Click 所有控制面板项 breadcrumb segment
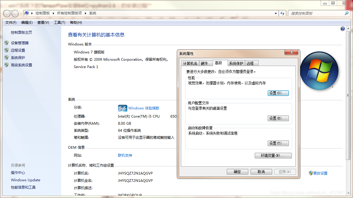Screen dimensions: 353x198 pyautogui.click(x=69, y=13)
